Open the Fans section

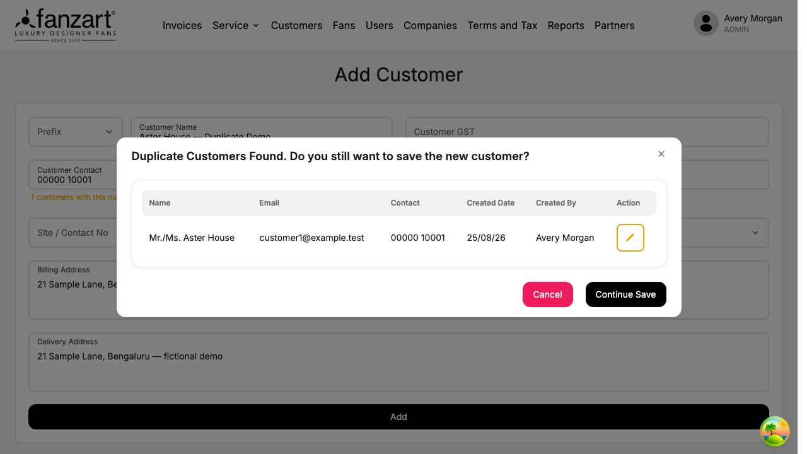tap(344, 25)
